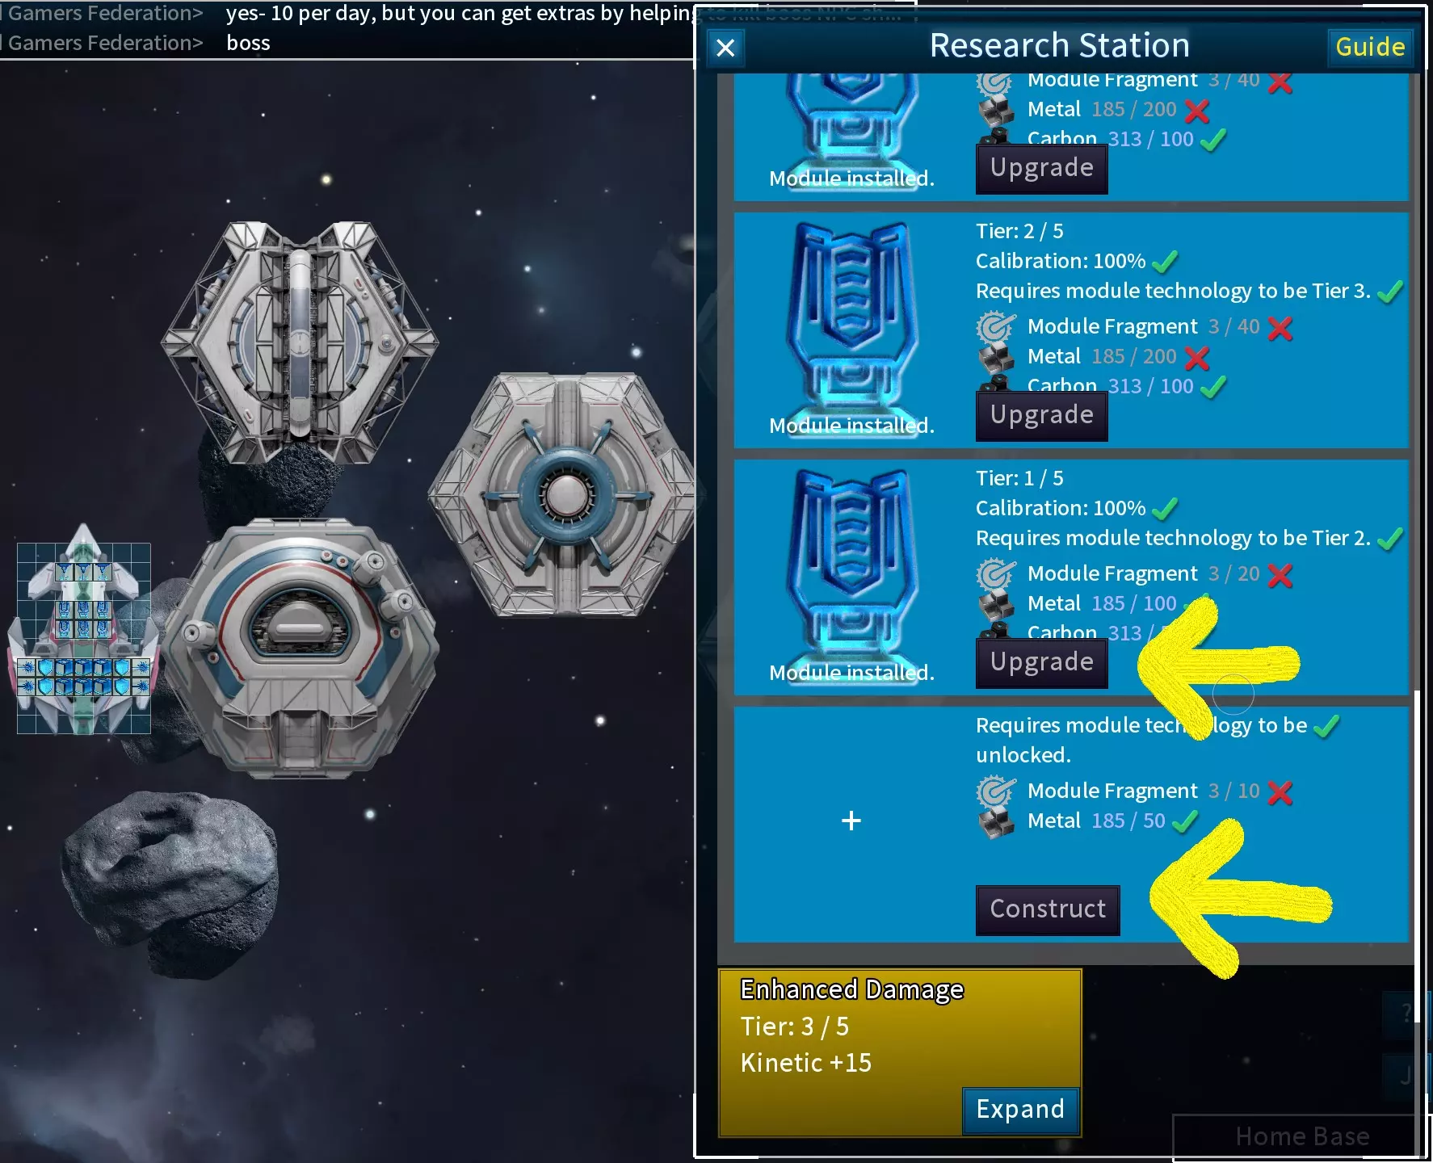Select the domed hexagonal station building
1433x1163 pixels.
click(300, 648)
